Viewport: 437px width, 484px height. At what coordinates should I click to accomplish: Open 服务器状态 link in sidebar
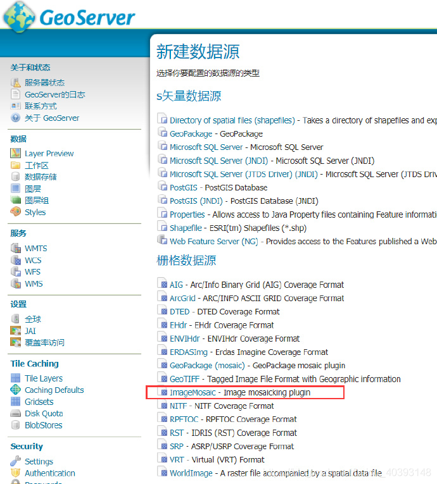coord(45,83)
